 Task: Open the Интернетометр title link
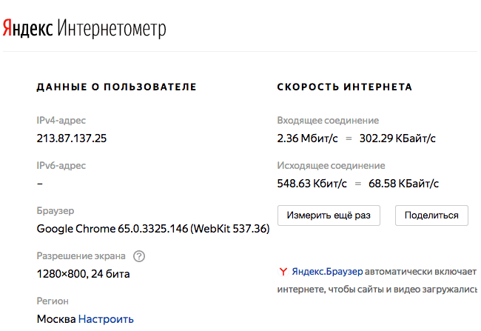tap(112, 29)
